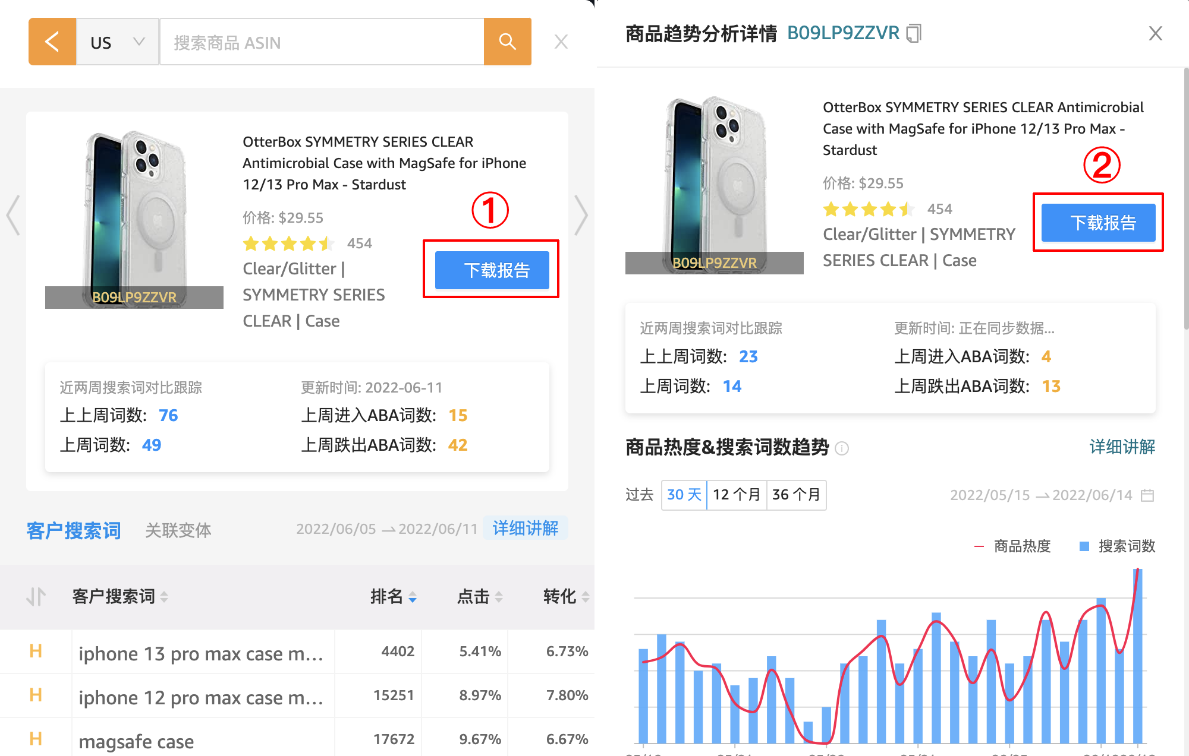The height and width of the screenshot is (756, 1189).
Task: Click the info icon beside 商品热度&搜索词数趋势
Action: (842, 450)
